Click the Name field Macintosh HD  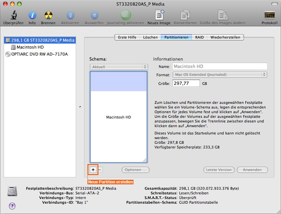pyautogui.click(x=220, y=66)
